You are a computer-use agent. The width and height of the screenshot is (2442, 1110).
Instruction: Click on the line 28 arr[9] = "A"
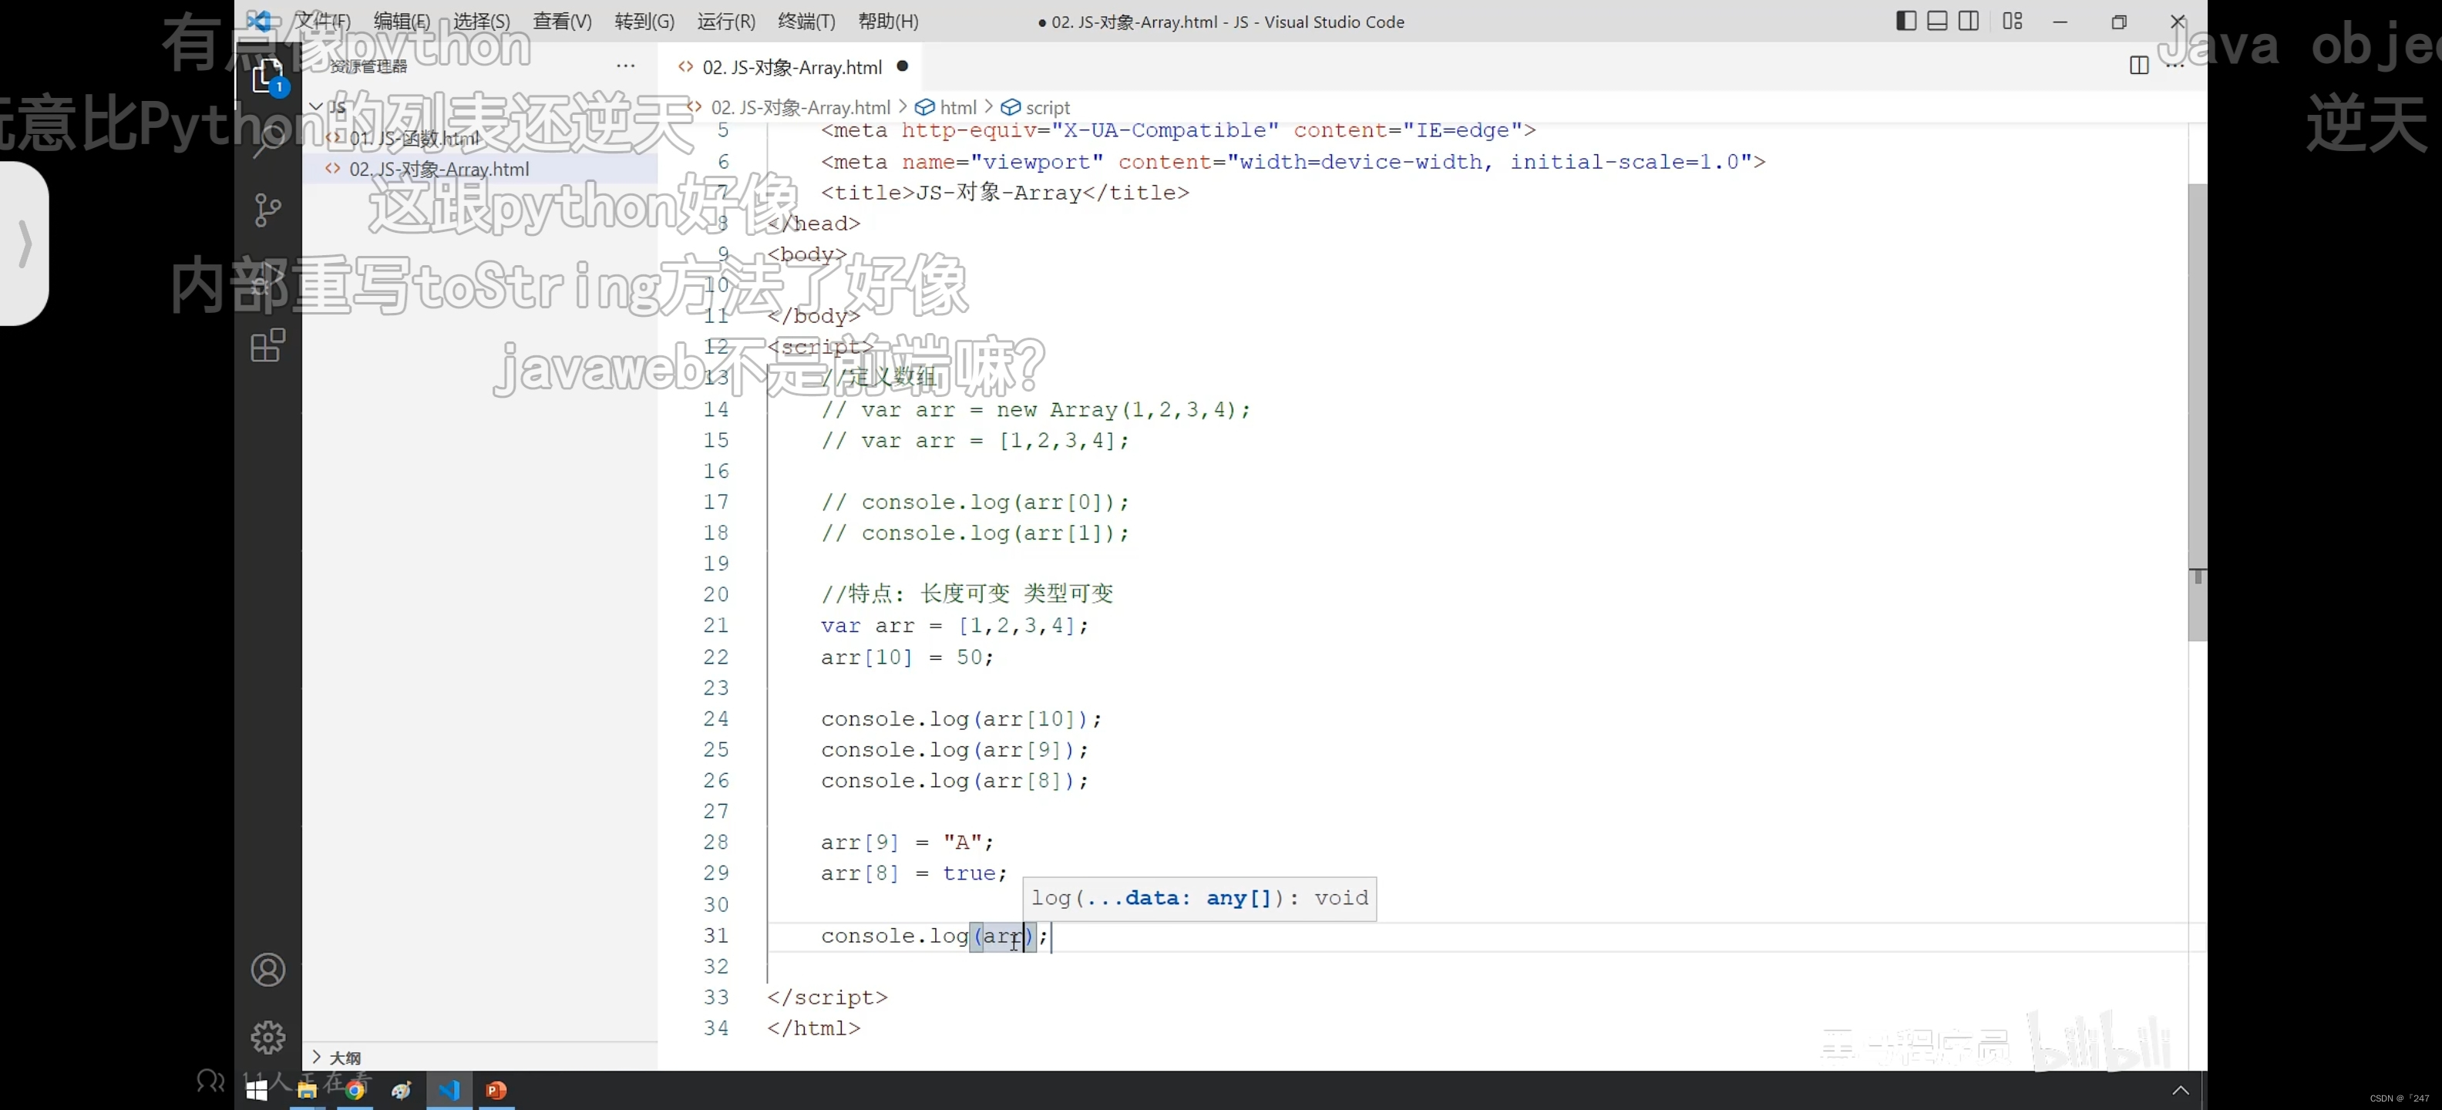(x=907, y=842)
